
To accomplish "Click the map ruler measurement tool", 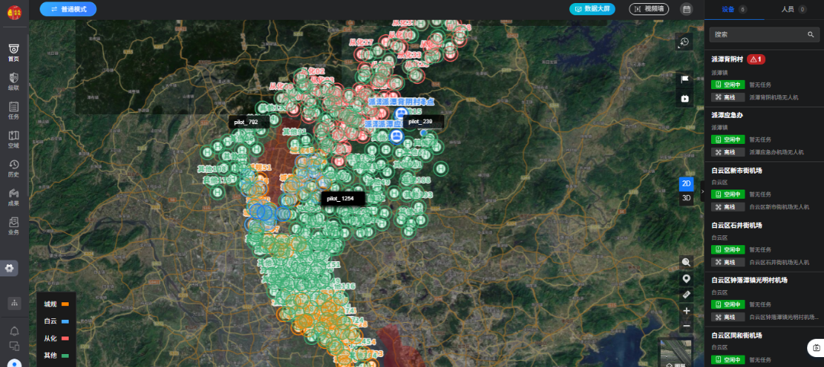I will coord(686,295).
